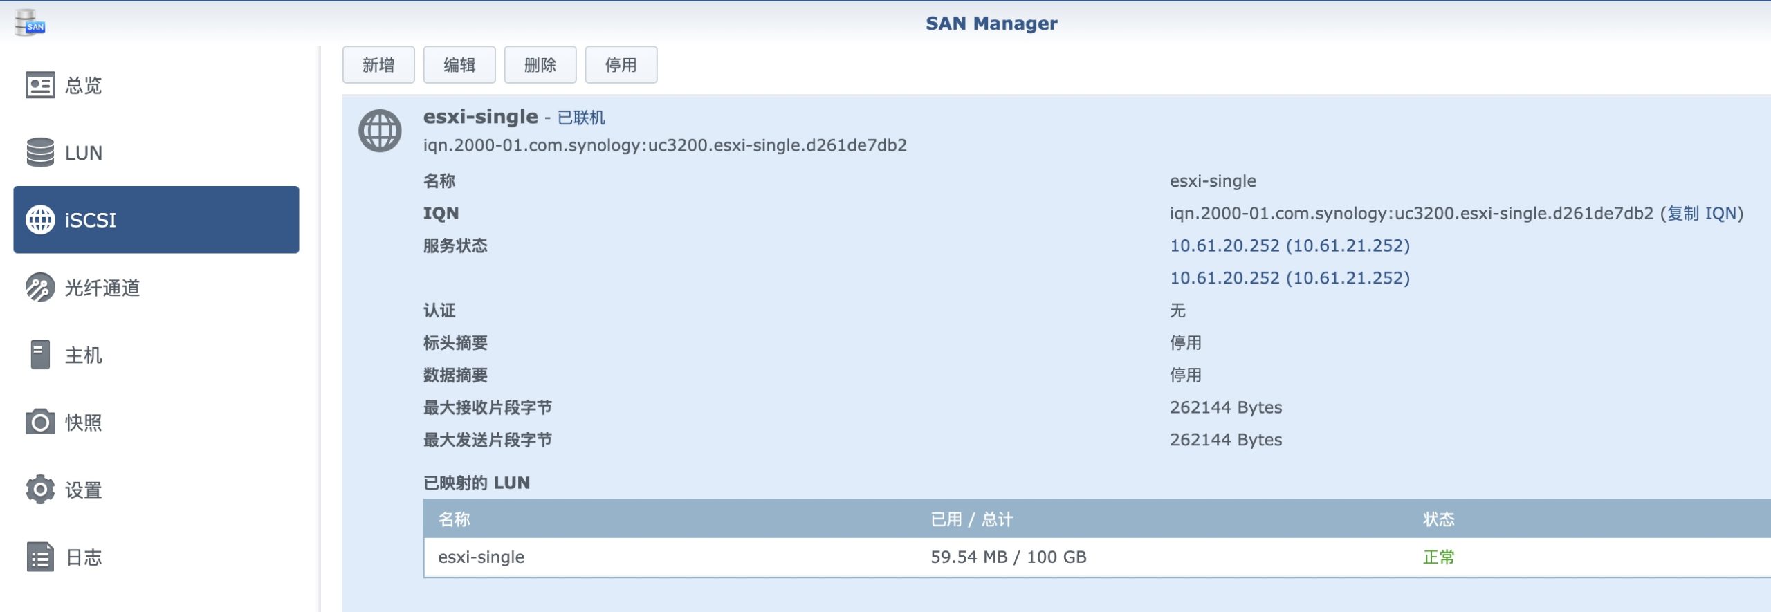Select the esxi-single row in mapped LUN table
Viewport: 1771px width, 612px height.
pyautogui.click(x=1097, y=557)
